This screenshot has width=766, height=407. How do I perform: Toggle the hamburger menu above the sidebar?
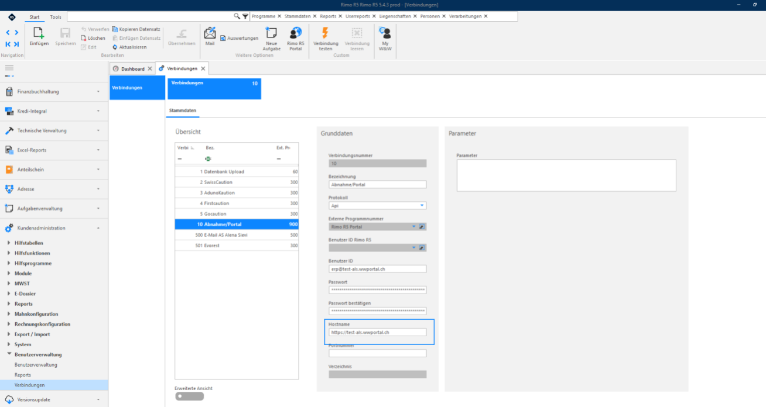(x=9, y=68)
